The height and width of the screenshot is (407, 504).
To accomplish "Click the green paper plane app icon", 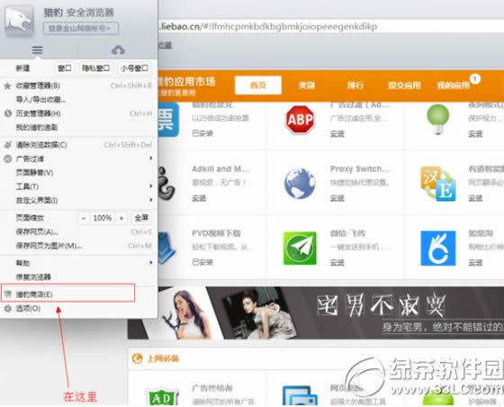I will [300, 248].
